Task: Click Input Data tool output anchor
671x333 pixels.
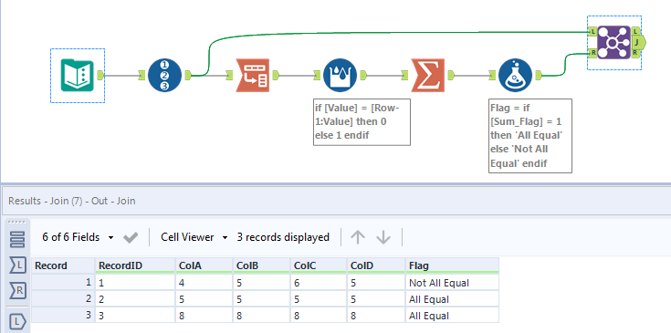Action: pos(100,76)
